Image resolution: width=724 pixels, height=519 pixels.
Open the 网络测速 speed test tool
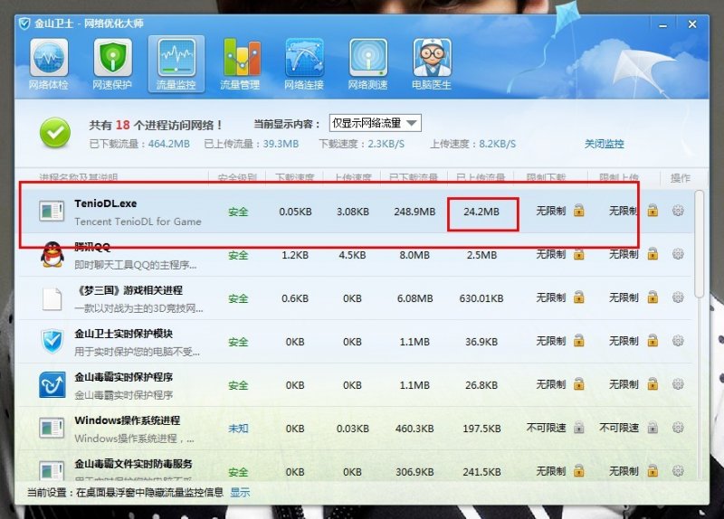(367, 64)
